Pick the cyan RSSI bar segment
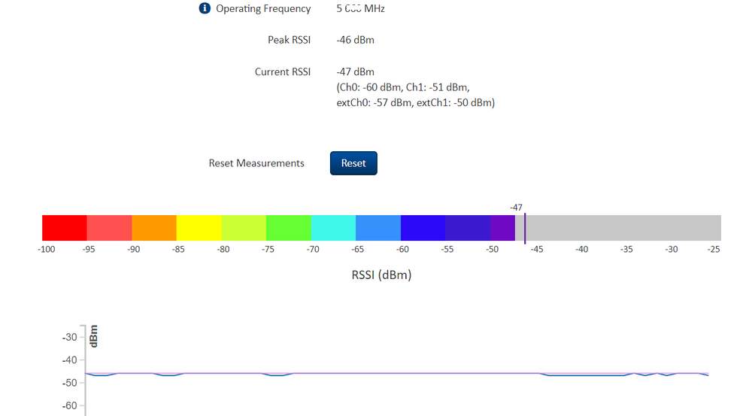The height and width of the screenshot is (416, 752). 332,227
